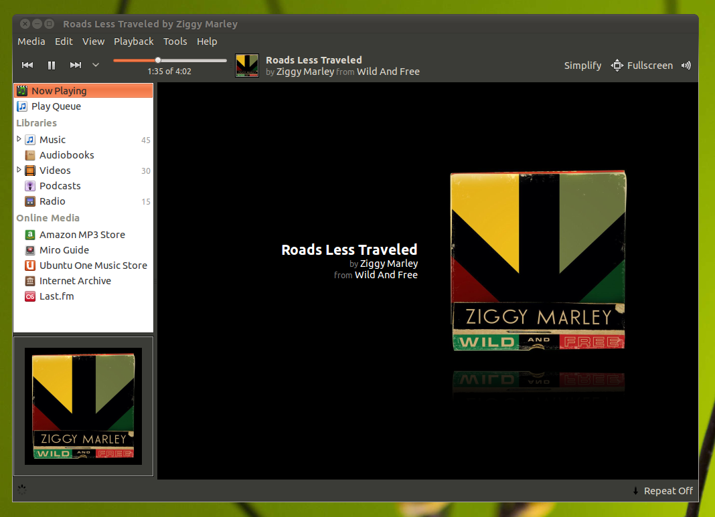
Task: Click the Last.fm icon
Action: click(x=30, y=296)
